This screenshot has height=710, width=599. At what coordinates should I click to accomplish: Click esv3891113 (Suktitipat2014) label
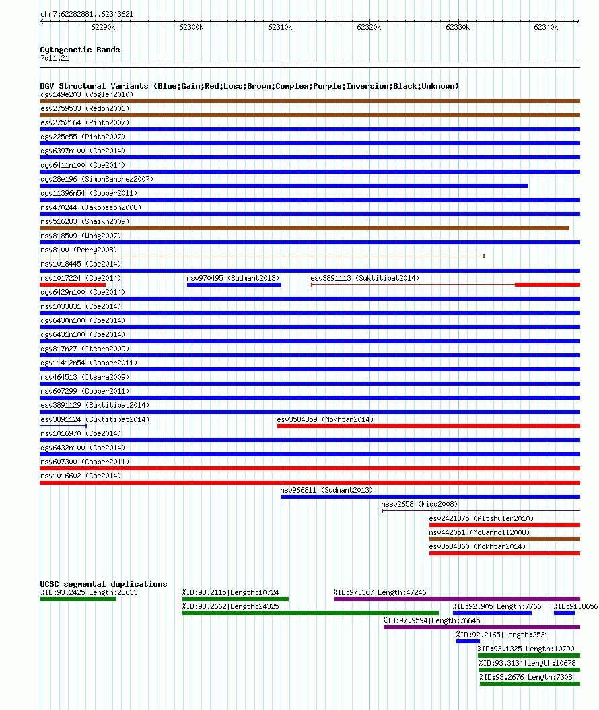click(x=365, y=277)
